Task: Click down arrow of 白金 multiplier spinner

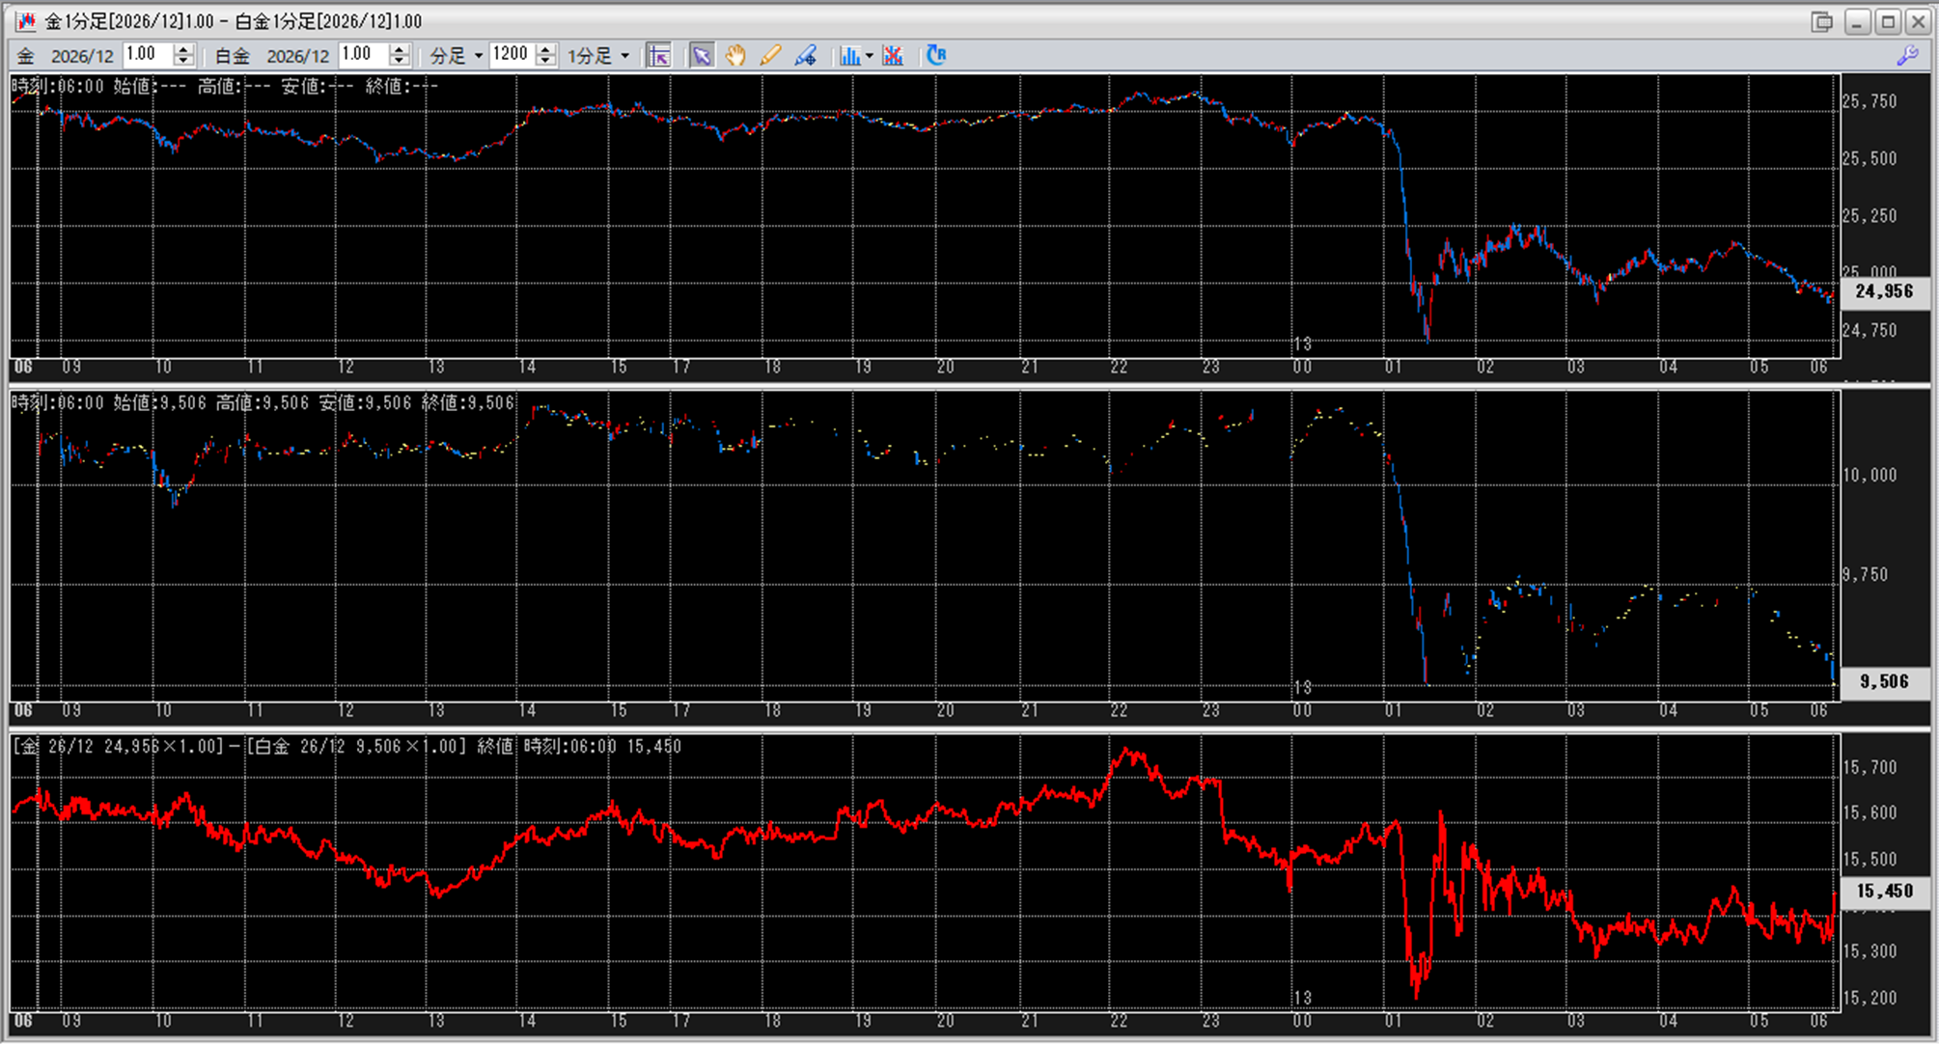Action: [400, 62]
